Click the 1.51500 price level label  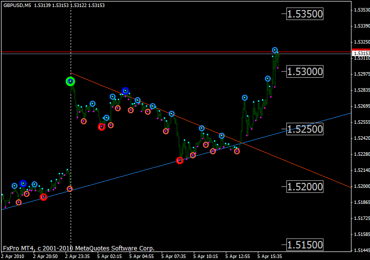pos(304,245)
